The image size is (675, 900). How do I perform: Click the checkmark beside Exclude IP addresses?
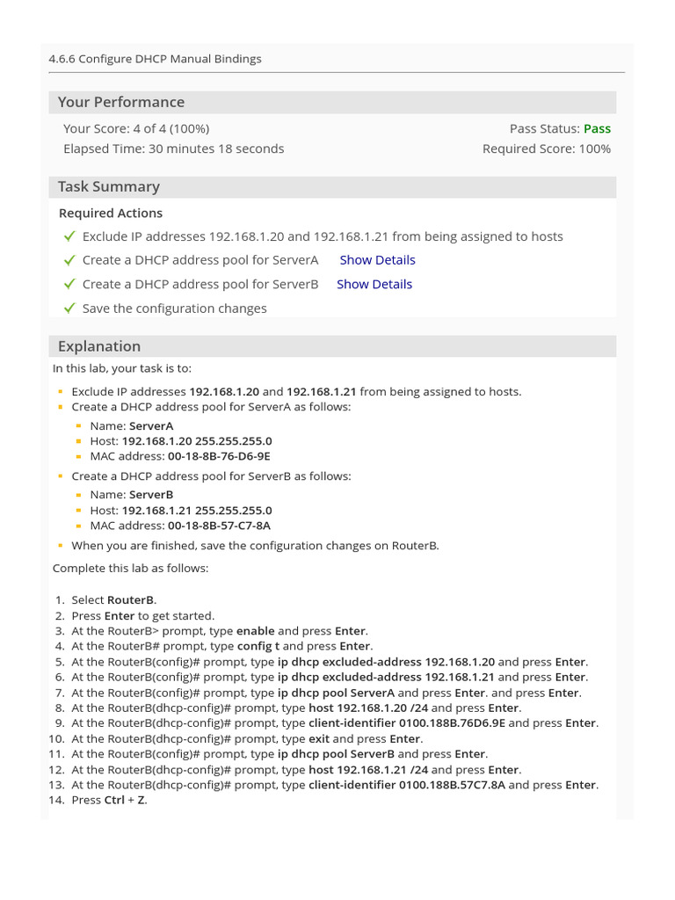69,236
